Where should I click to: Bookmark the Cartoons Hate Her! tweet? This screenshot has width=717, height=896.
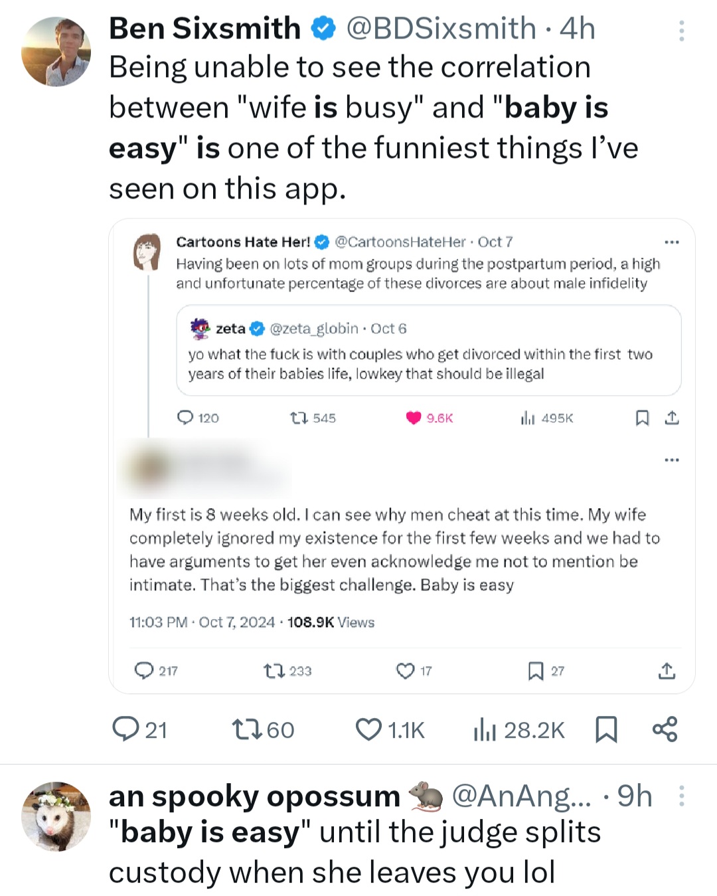coord(642,418)
